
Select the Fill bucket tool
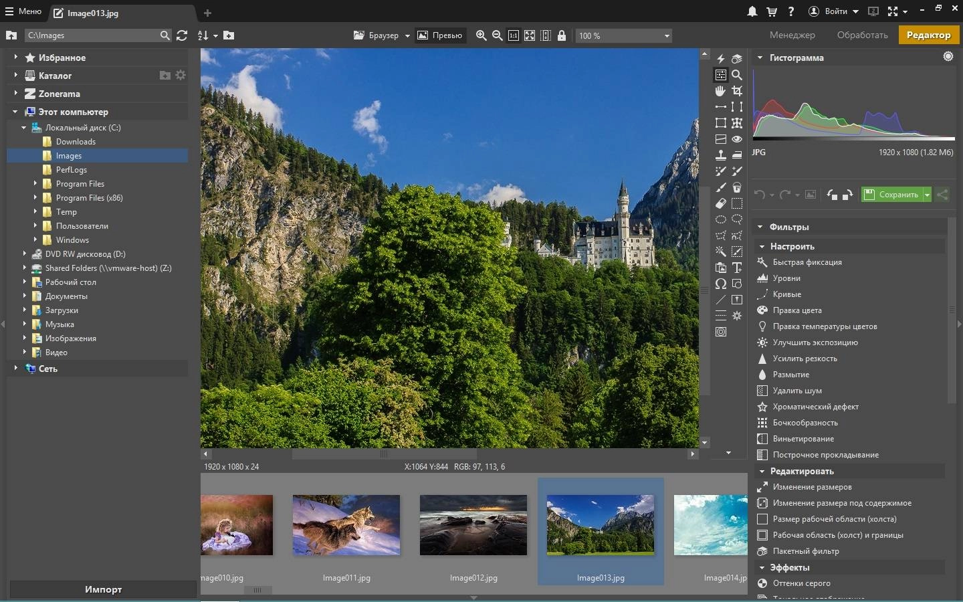pos(737,187)
